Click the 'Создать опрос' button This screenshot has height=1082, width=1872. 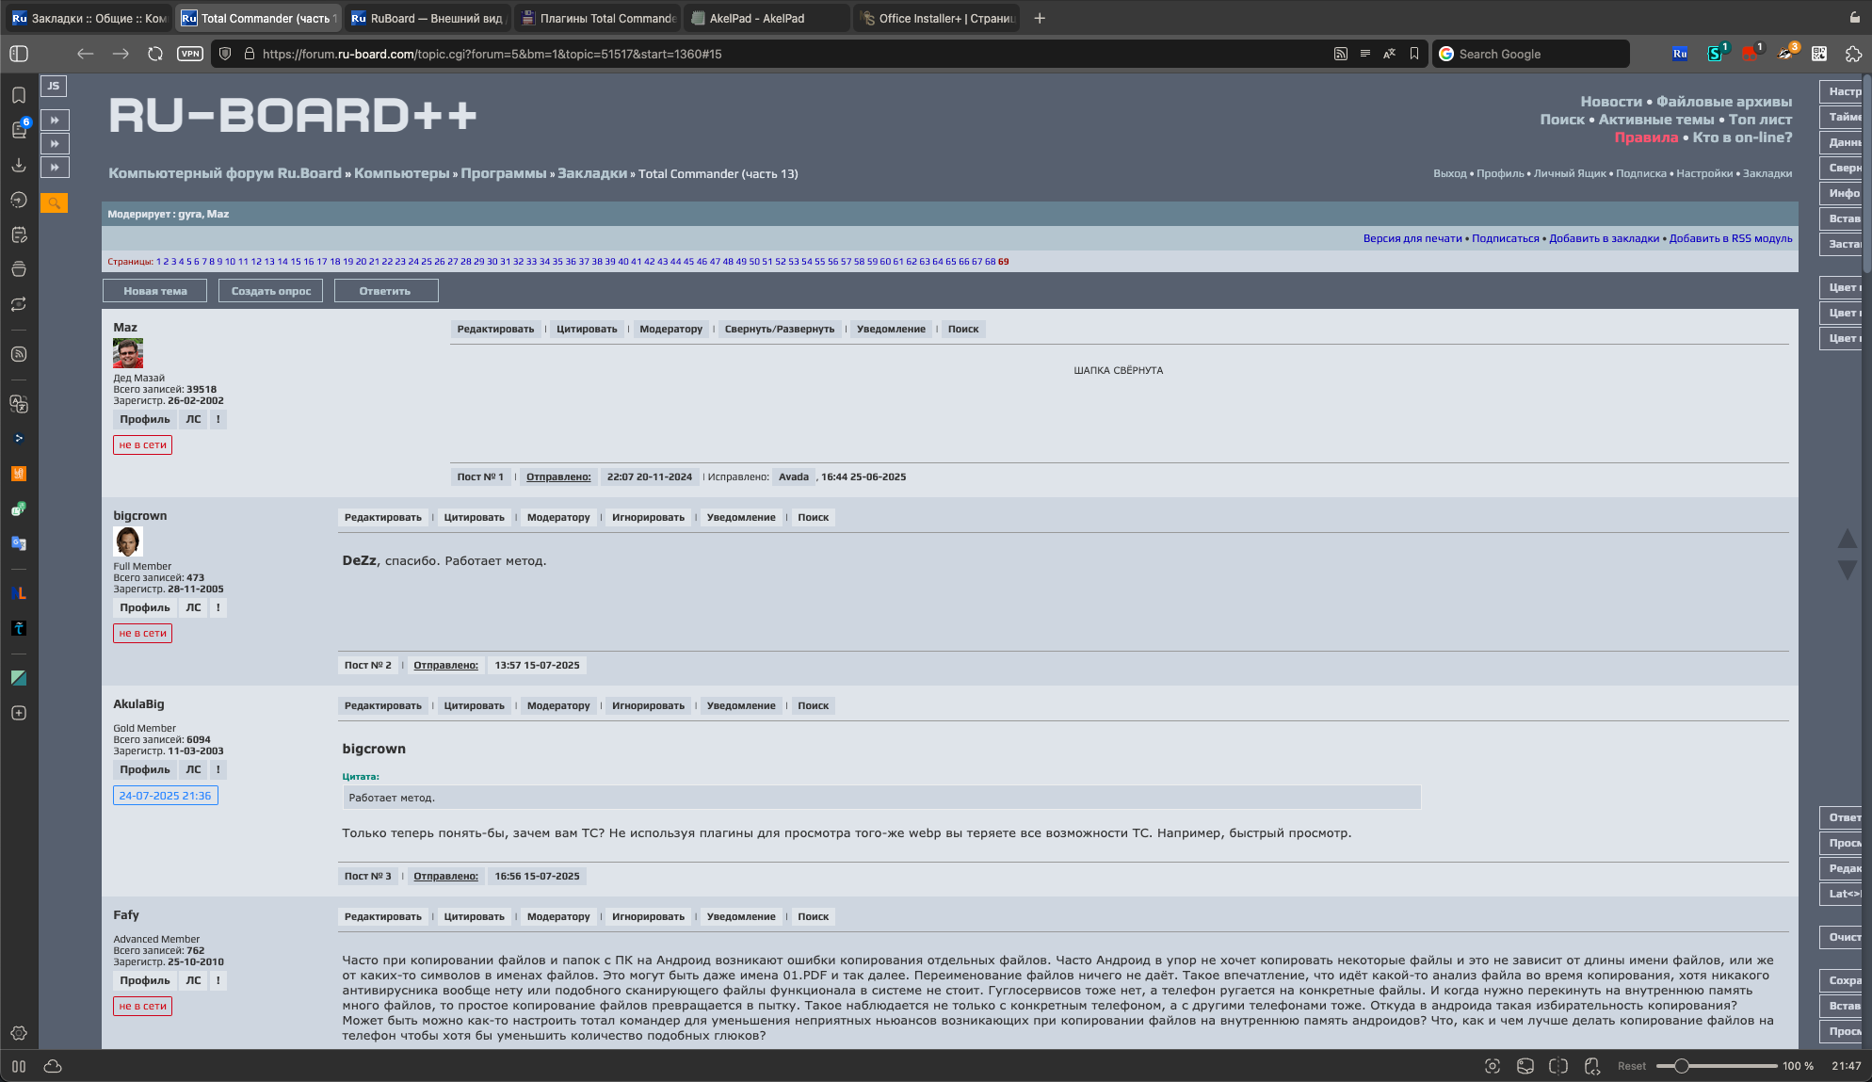271,291
